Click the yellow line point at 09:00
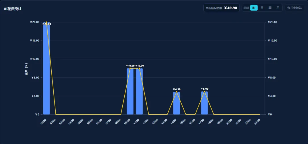Image resolution: width=308 pixels, height=144 pixels. pyautogui.click(x=130, y=68)
